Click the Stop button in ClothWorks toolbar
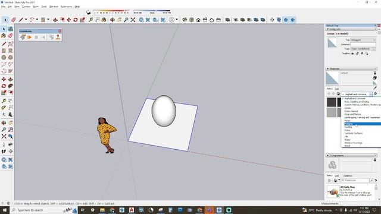The image size is (381, 214). [x=36, y=37]
